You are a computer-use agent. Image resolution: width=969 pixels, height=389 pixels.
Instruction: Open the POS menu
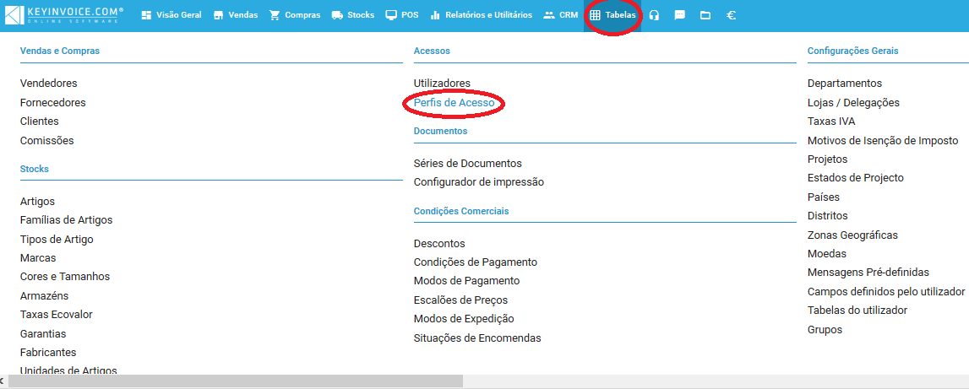[401, 15]
